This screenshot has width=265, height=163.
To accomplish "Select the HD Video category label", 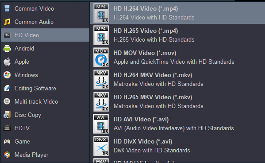I will coord(27,35).
